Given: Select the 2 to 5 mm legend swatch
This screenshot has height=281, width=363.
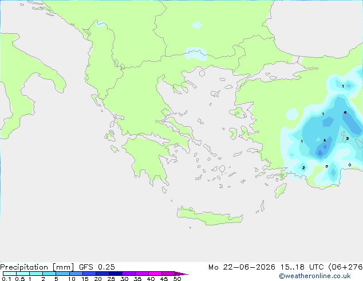Looking at the screenshot, I should [x=49, y=274].
